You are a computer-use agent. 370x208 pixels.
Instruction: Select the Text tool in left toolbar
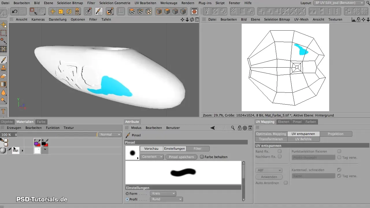tap(3, 111)
